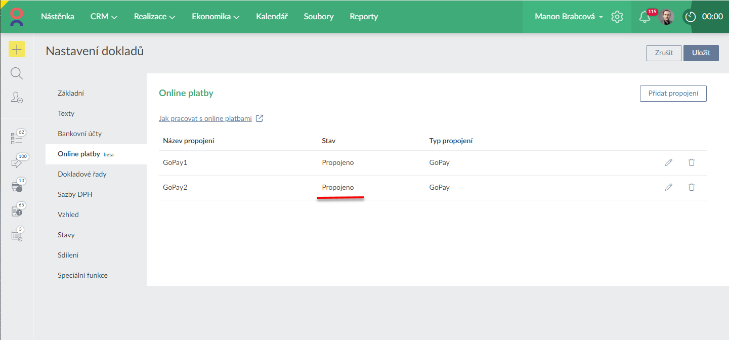Expand the Realizace dropdown menu
The width and height of the screenshot is (729, 340).
click(x=154, y=17)
